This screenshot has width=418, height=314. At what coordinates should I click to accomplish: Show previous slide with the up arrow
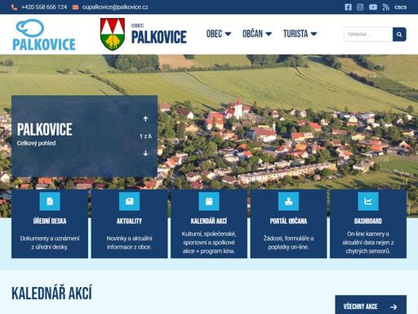pos(145,119)
